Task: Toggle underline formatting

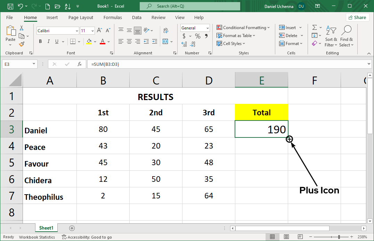Action: click(x=57, y=41)
